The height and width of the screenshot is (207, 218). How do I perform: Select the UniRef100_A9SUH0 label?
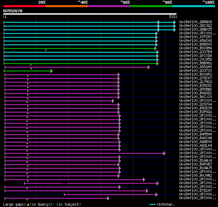coord(196,67)
